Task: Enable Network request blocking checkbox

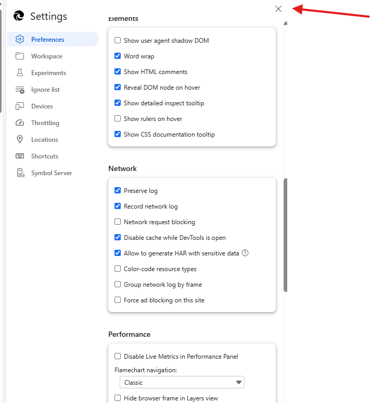Action: coord(118,222)
